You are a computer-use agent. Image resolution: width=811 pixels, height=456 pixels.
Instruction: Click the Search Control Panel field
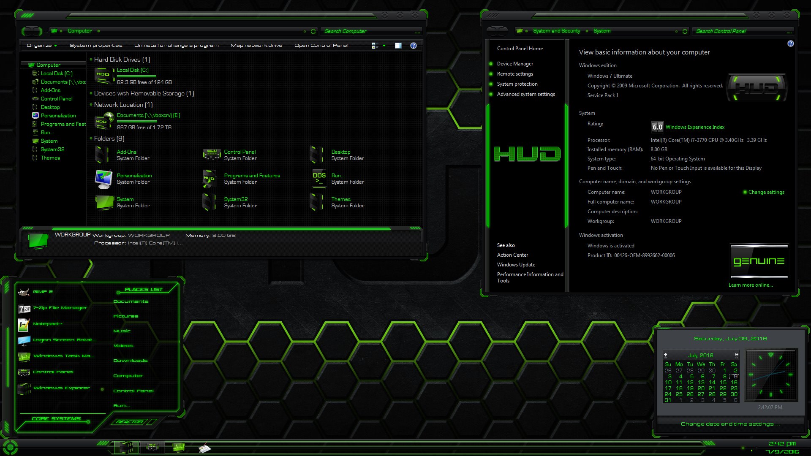point(743,31)
